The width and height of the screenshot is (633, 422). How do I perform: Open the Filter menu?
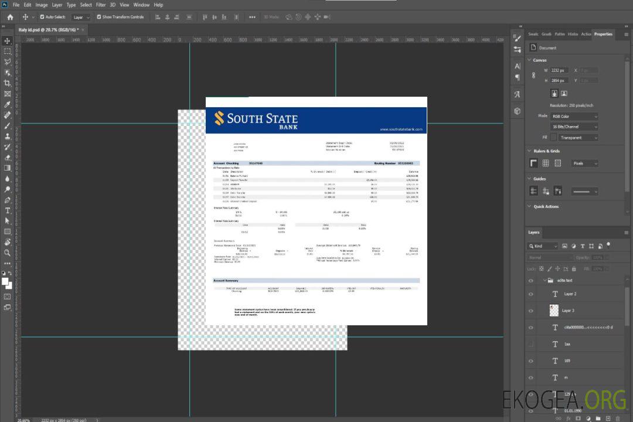pyautogui.click(x=101, y=5)
